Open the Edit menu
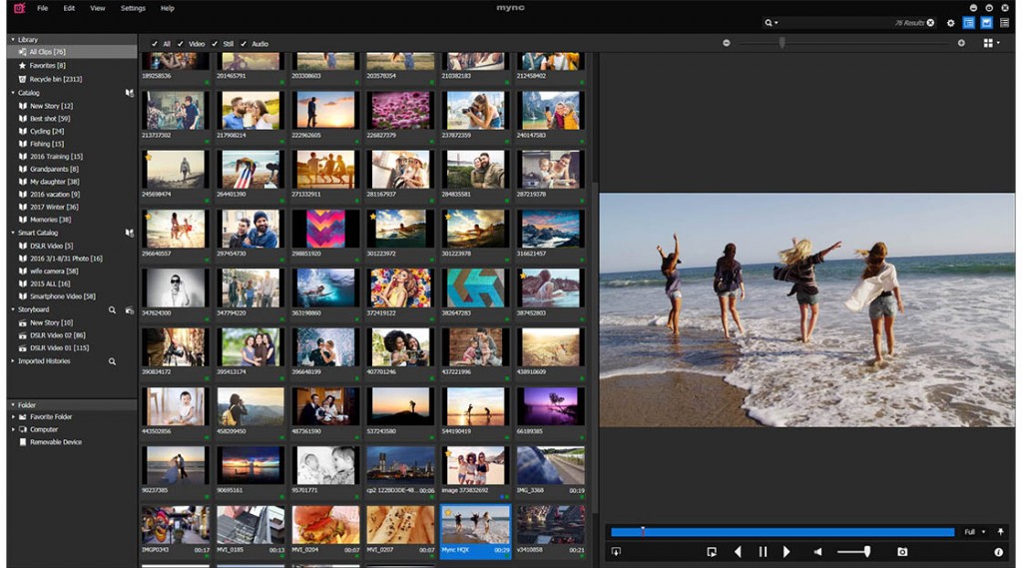This screenshot has height=568, width=1022. [69, 8]
